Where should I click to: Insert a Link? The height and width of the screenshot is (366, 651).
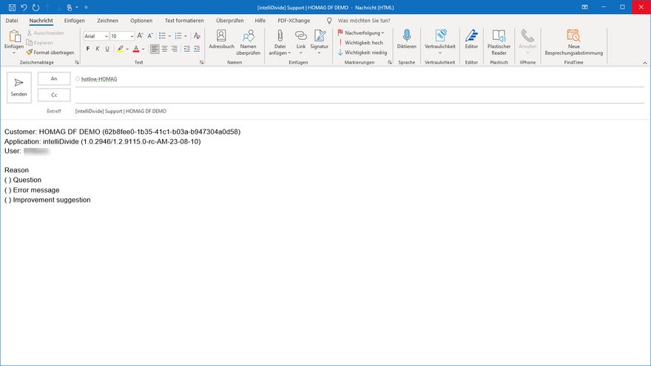pos(301,42)
